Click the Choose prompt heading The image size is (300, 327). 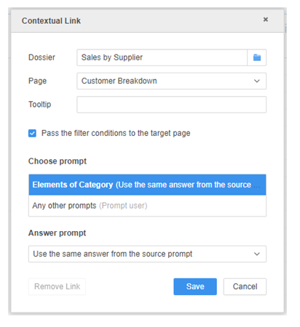click(58, 161)
